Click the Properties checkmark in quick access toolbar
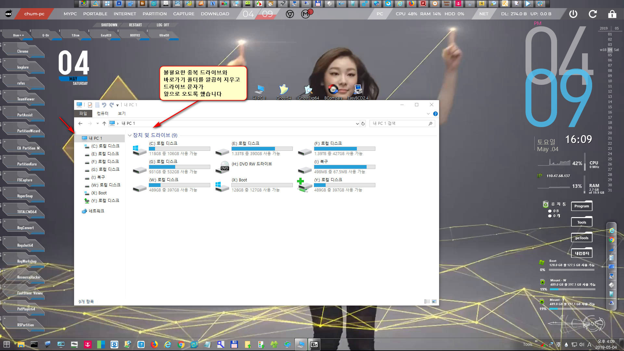 90,105
